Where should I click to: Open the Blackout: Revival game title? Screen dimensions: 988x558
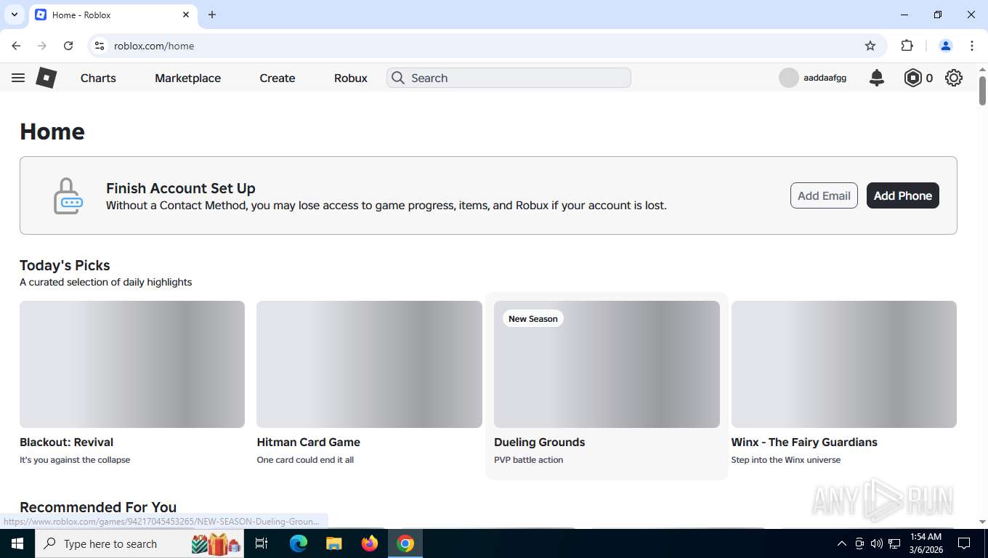coord(66,442)
